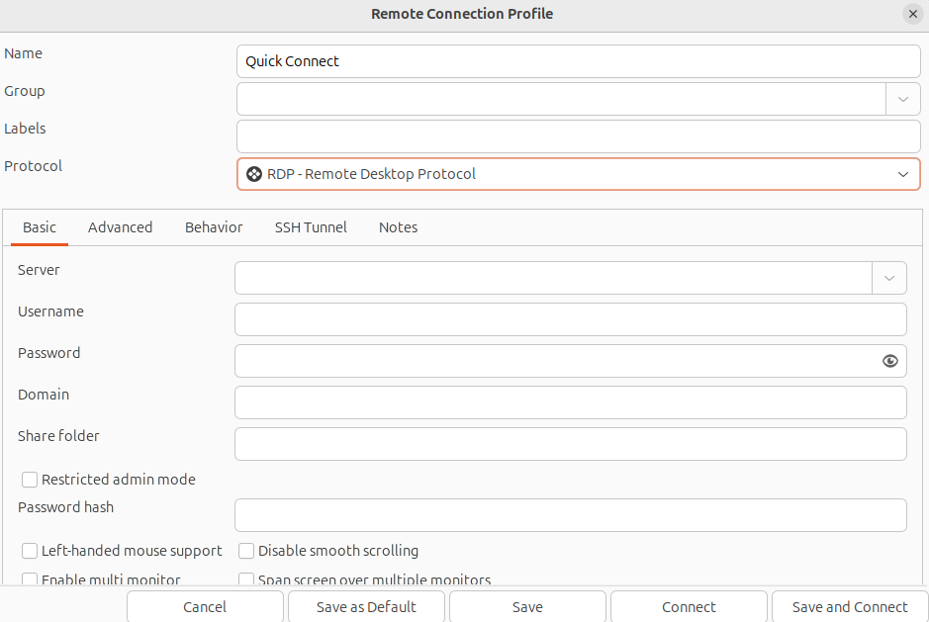
Task: Reveal password using the eye icon
Action: pos(889,361)
